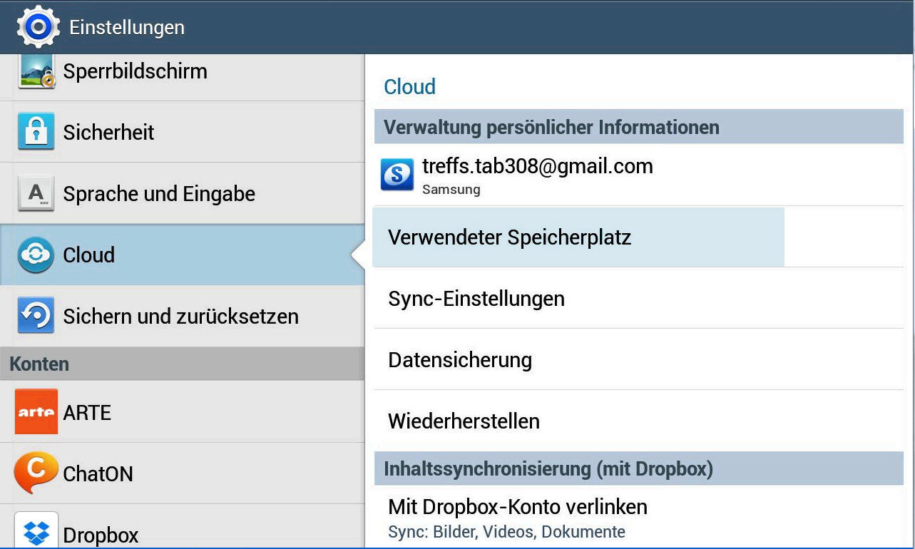Select Sprache und Eingabe label
The image size is (915, 549).
(159, 194)
